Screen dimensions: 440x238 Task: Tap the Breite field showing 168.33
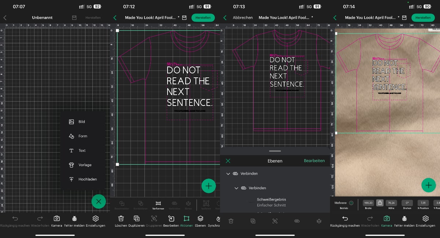click(368, 203)
